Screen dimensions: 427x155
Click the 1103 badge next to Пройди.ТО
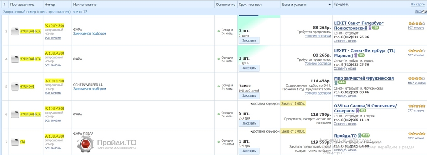366,135
